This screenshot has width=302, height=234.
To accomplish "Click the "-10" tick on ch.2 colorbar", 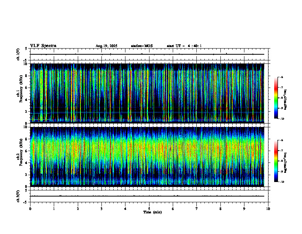I will [x=282, y=182].
